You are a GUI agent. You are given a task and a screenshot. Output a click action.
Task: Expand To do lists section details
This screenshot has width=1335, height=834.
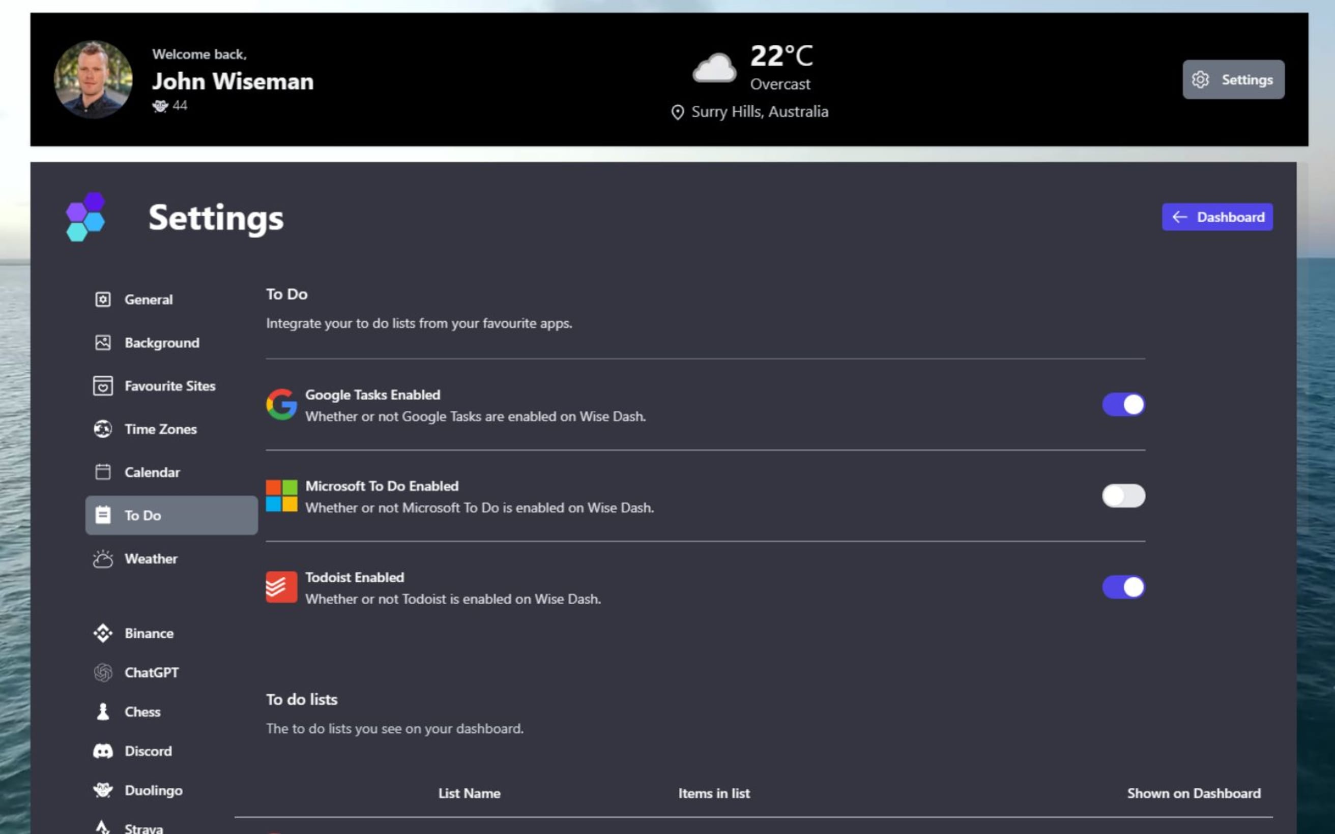302,699
